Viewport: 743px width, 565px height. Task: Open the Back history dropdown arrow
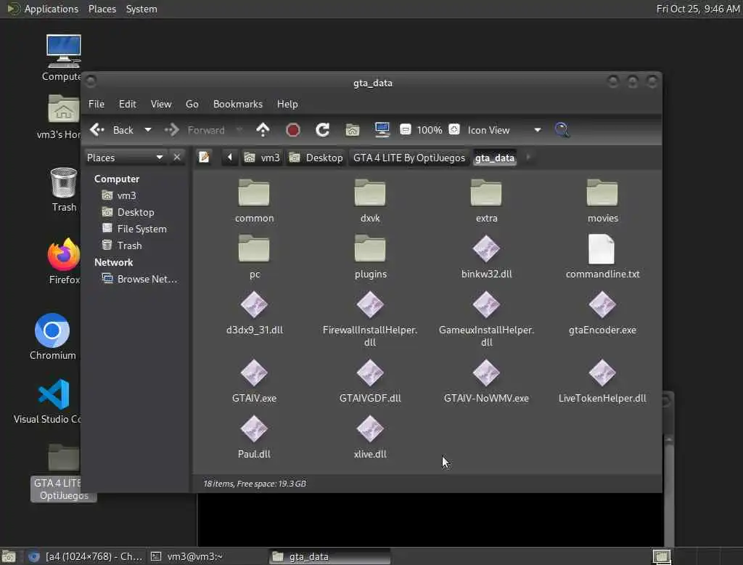[148, 130]
